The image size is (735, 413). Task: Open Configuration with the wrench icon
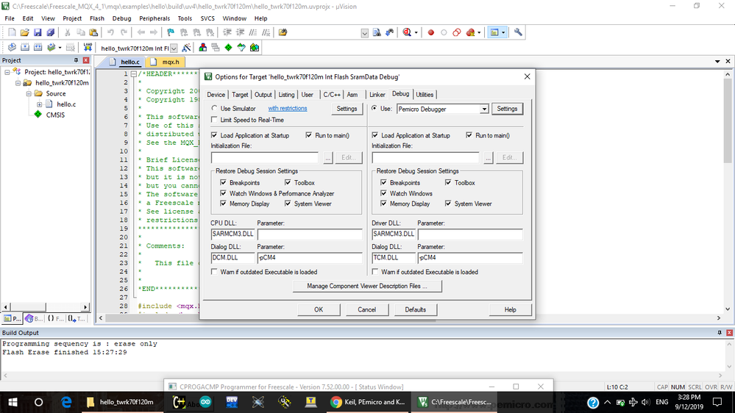[518, 32]
